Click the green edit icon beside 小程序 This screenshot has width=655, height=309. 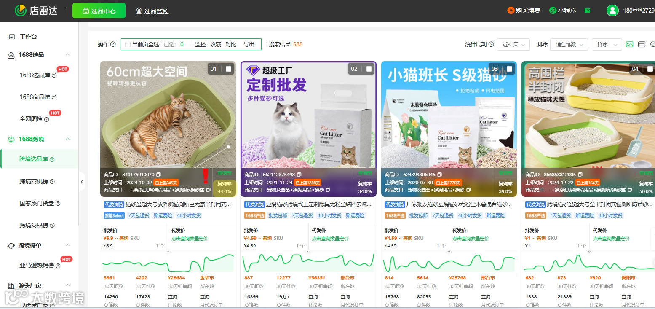coord(587,11)
